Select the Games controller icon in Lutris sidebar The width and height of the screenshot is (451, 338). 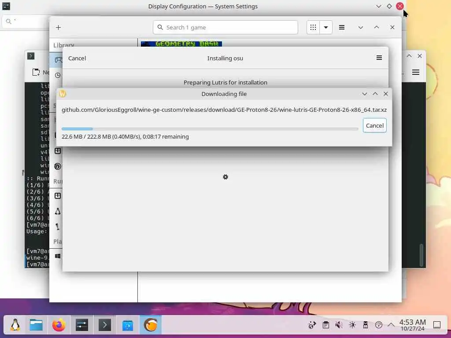pos(59,60)
